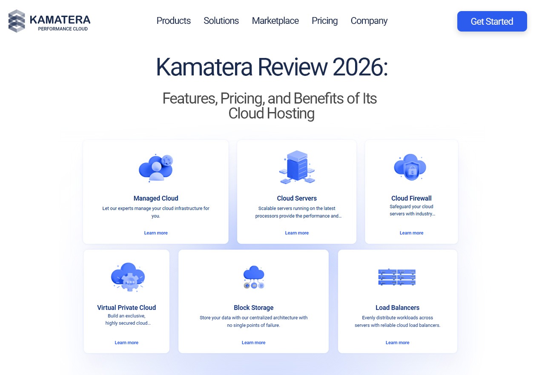Click 'Scalable servers running on the latest' description
The height and width of the screenshot is (375, 545).
(x=298, y=212)
